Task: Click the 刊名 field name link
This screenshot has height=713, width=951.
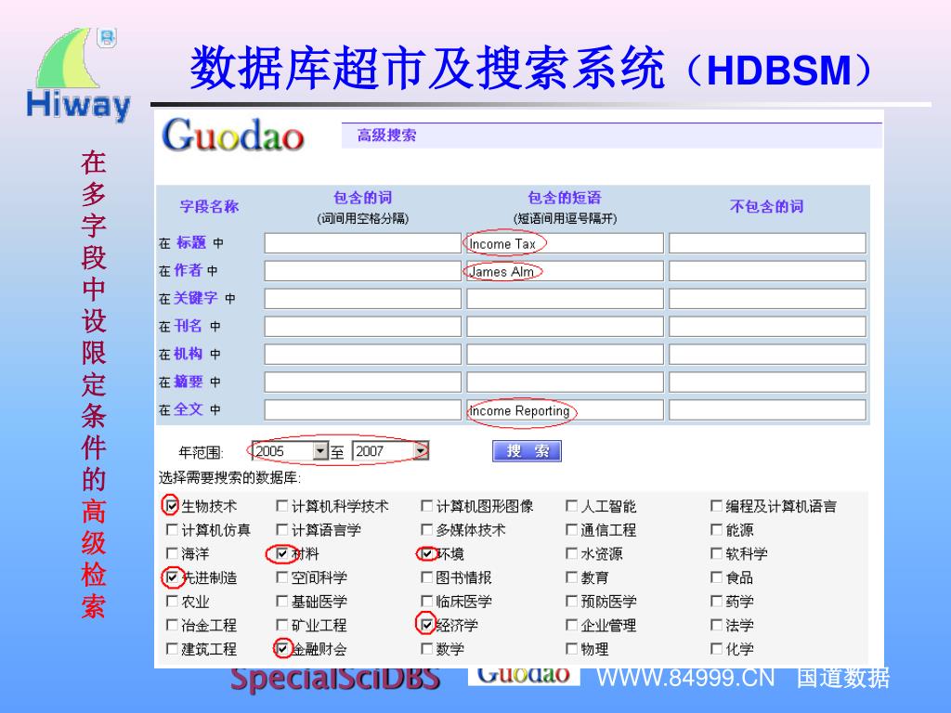Action: point(188,326)
